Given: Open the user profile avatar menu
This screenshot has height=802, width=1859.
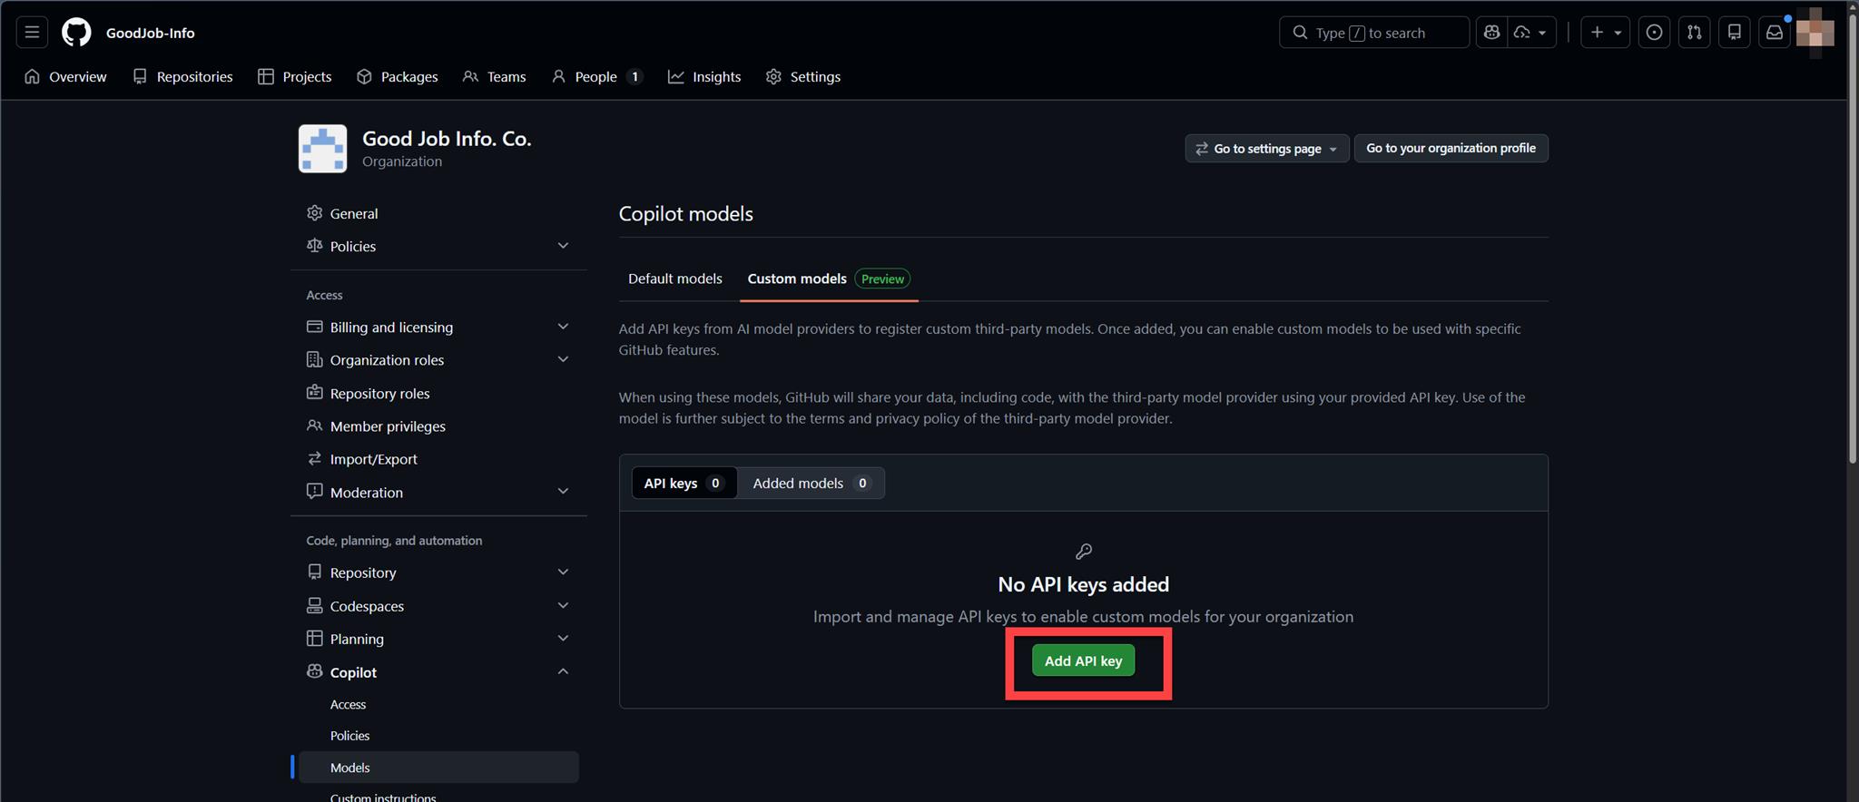Looking at the screenshot, I should 1815,33.
